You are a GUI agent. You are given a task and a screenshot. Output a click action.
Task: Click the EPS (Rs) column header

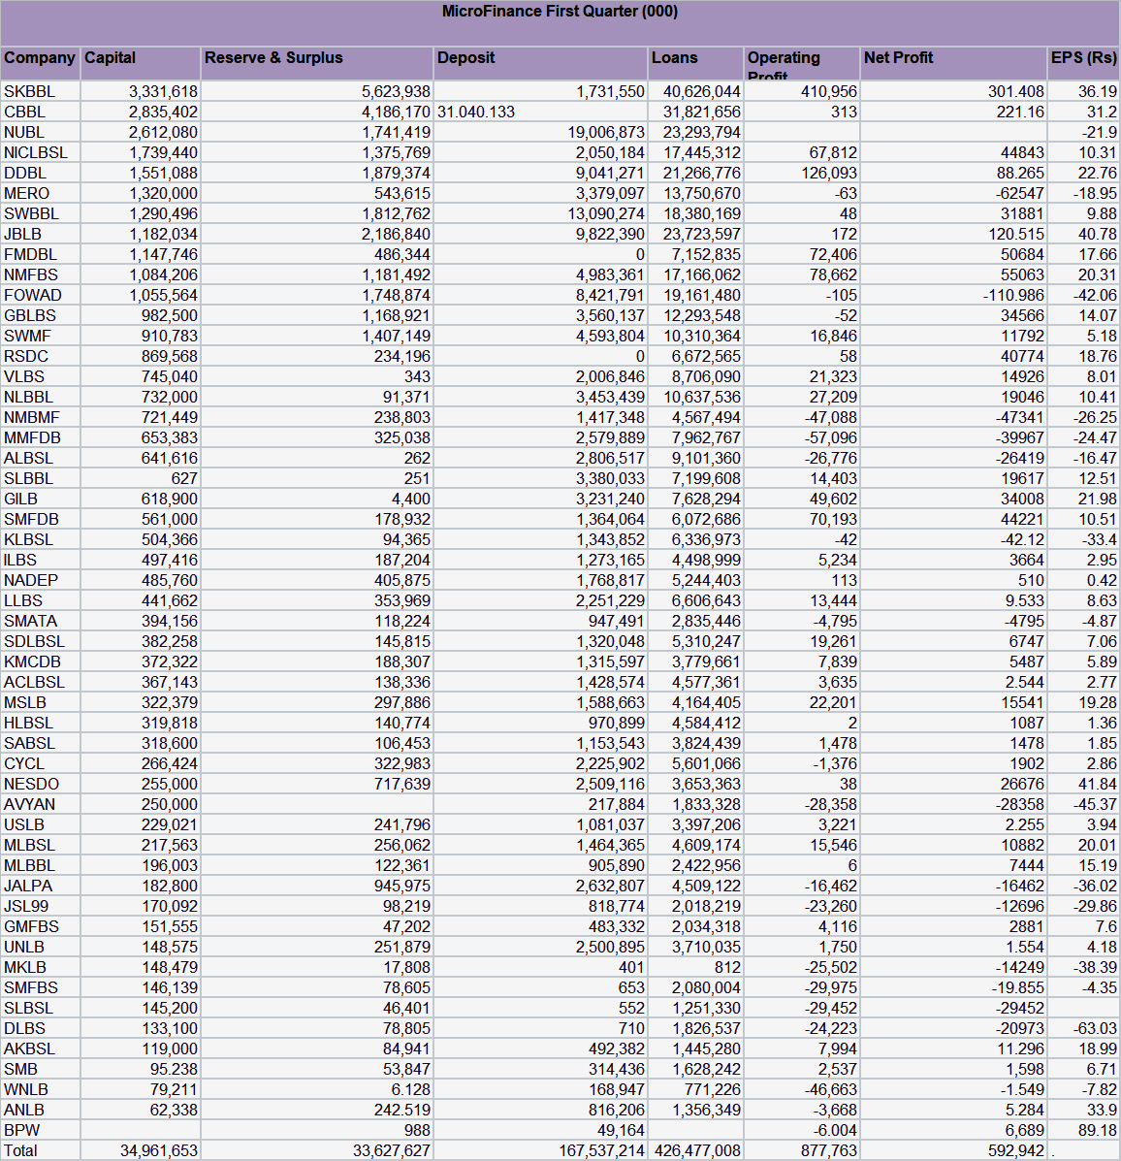tap(1083, 58)
